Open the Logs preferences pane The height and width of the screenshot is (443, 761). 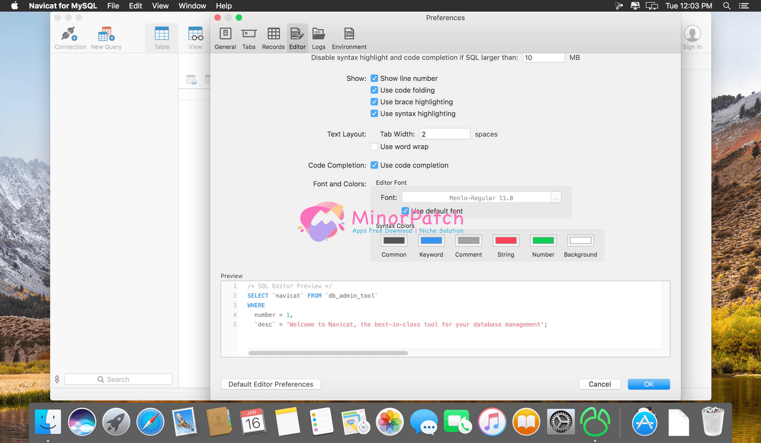(319, 38)
